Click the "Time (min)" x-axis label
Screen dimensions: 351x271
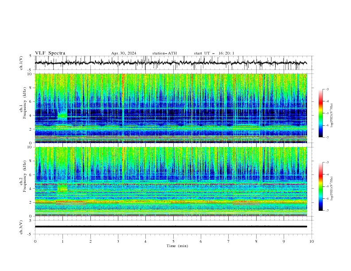coord(177,246)
